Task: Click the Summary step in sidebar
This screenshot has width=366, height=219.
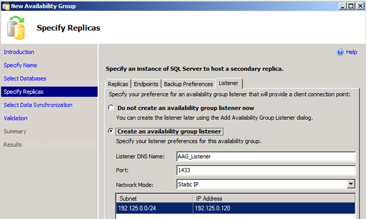Action: (x=15, y=131)
